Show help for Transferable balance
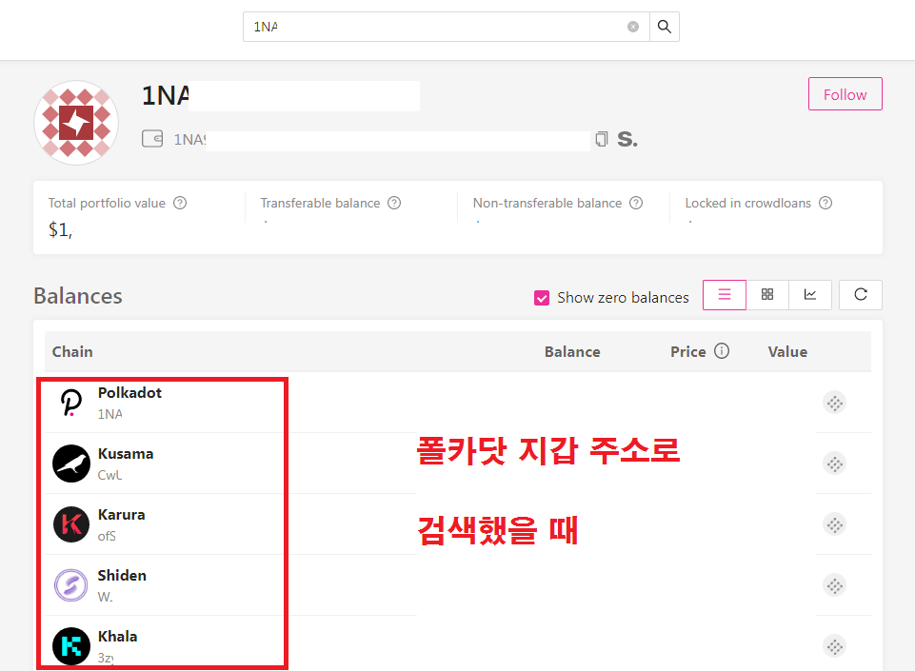The width and height of the screenshot is (915, 671). point(394,203)
